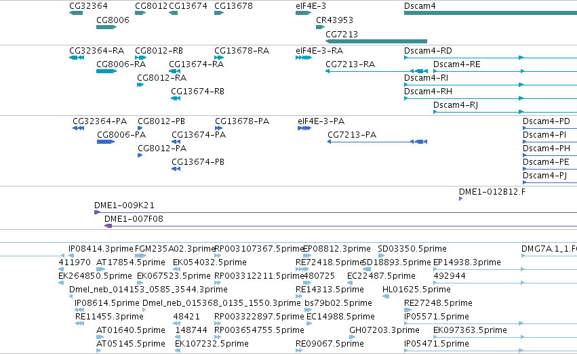
Task: Click EST GH07203.3prime
Action: pos(384,330)
